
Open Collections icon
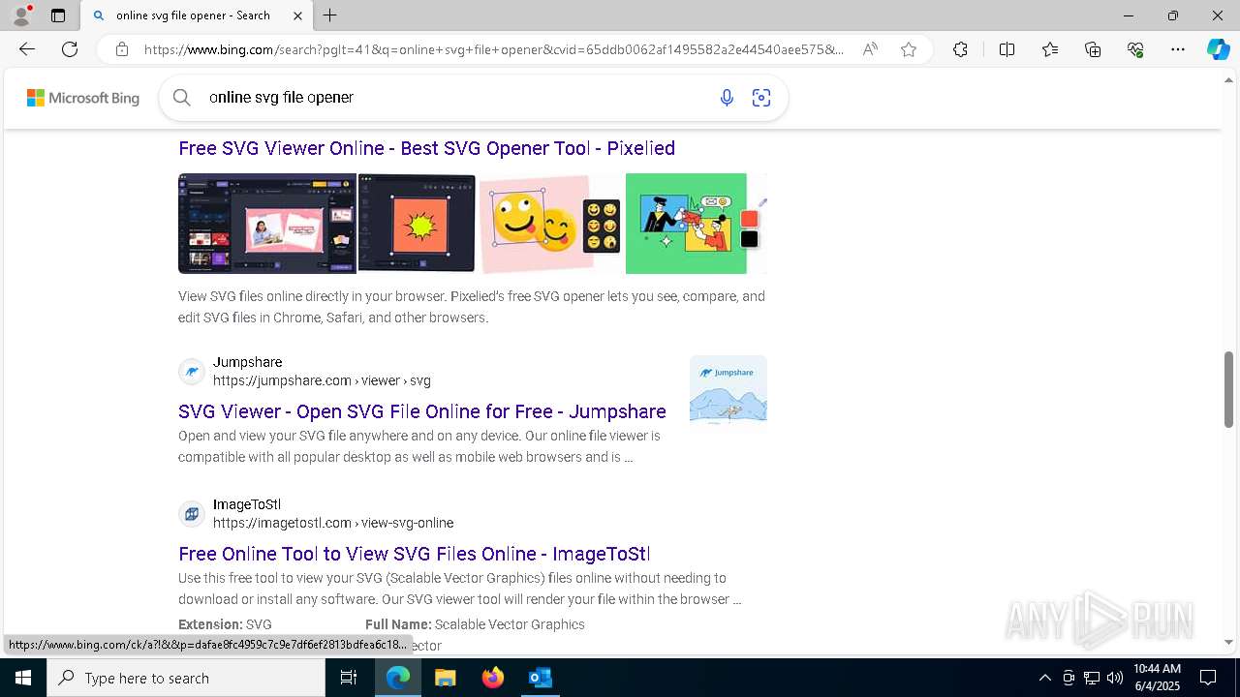click(1093, 49)
